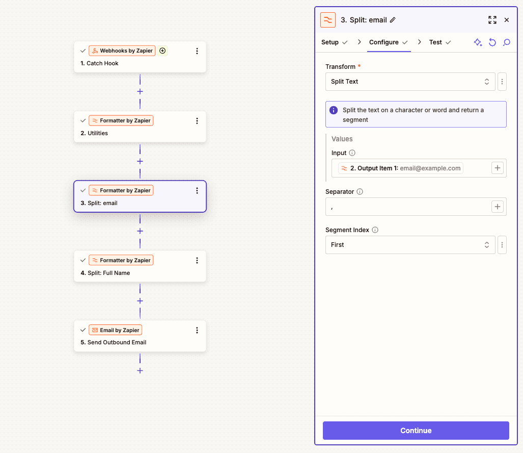The height and width of the screenshot is (453, 523).
Task: Switch to the Configure tab
Action: coord(389,42)
